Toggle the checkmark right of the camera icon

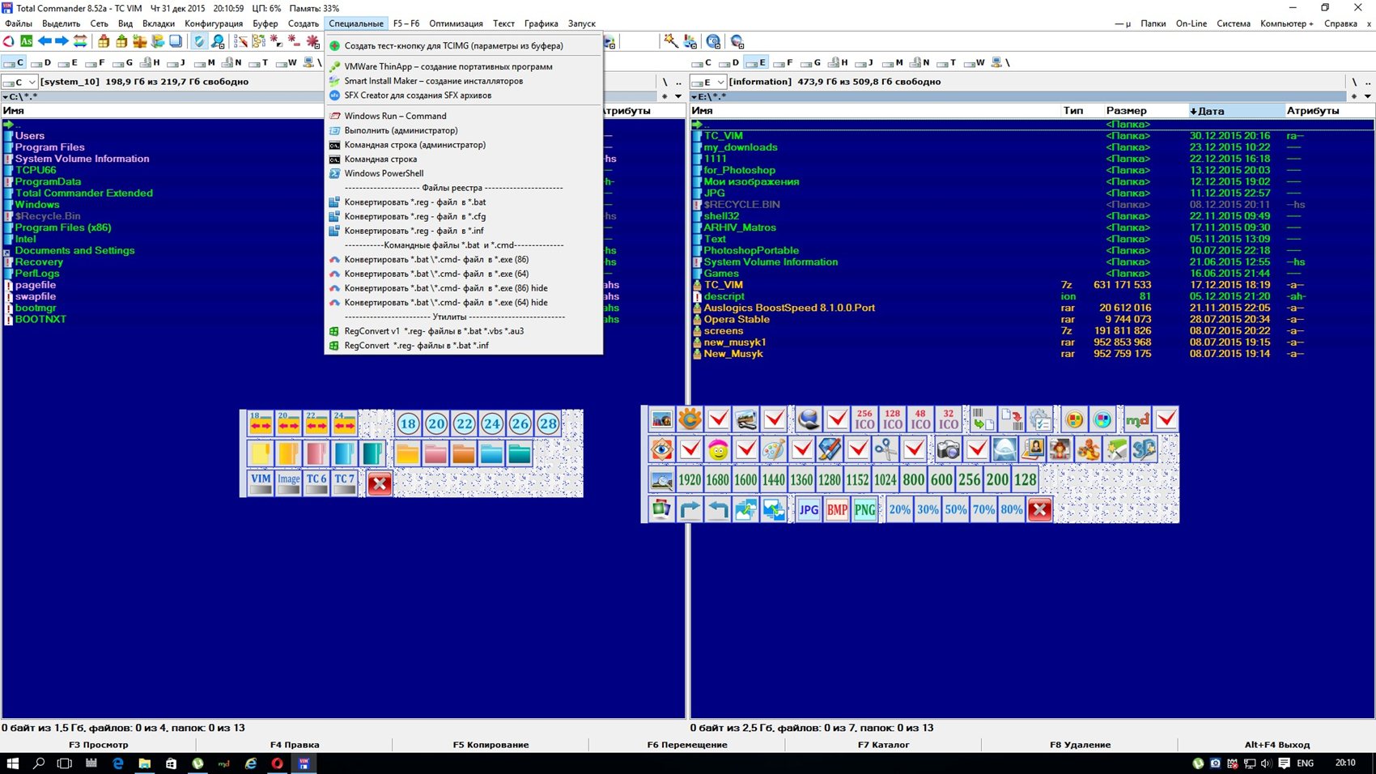pyautogui.click(x=977, y=449)
